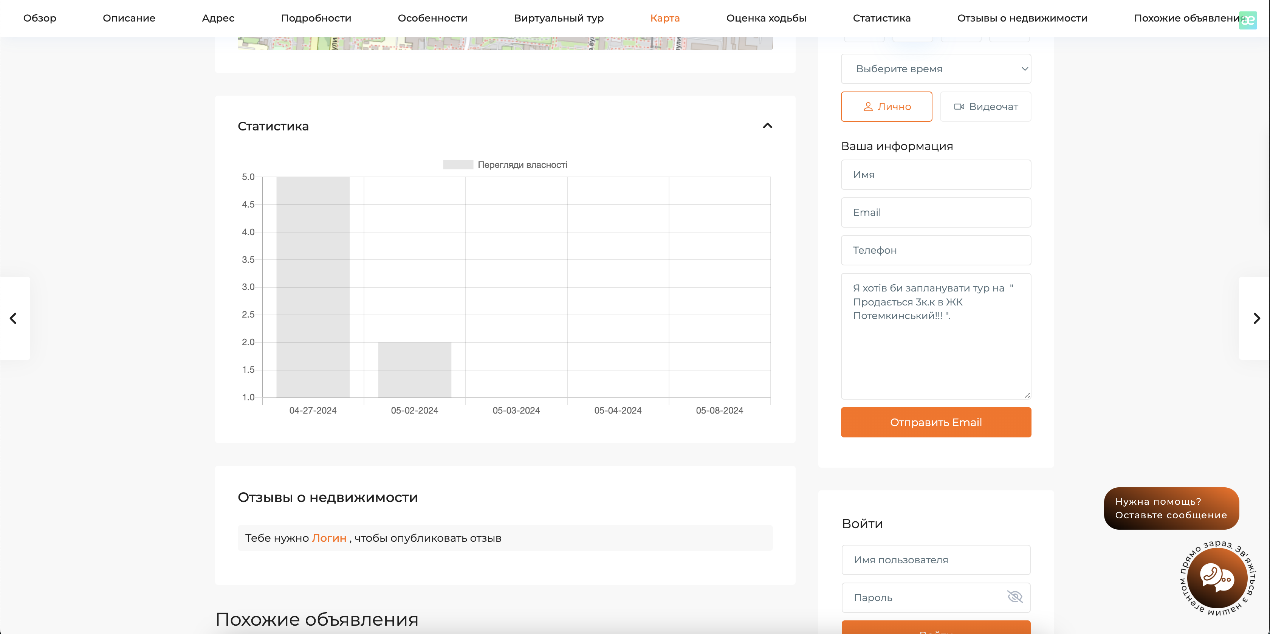
Task: Select the Видеочат tour type option
Action: (x=985, y=107)
